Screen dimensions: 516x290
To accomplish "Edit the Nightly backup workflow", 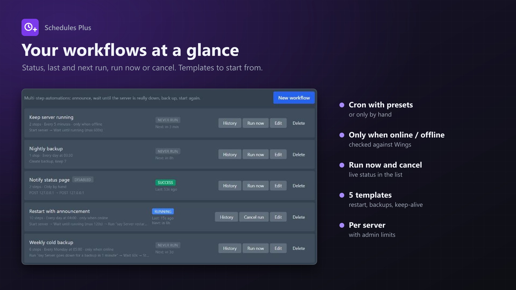I will point(278,154).
